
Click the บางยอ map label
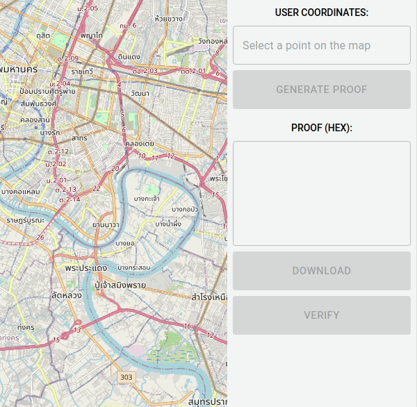click(125, 243)
